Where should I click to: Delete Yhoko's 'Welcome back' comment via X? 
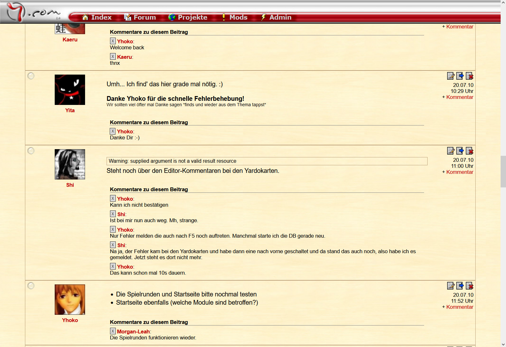pyautogui.click(x=113, y=41)
